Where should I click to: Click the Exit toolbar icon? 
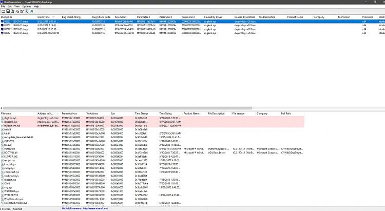point(31,11)
